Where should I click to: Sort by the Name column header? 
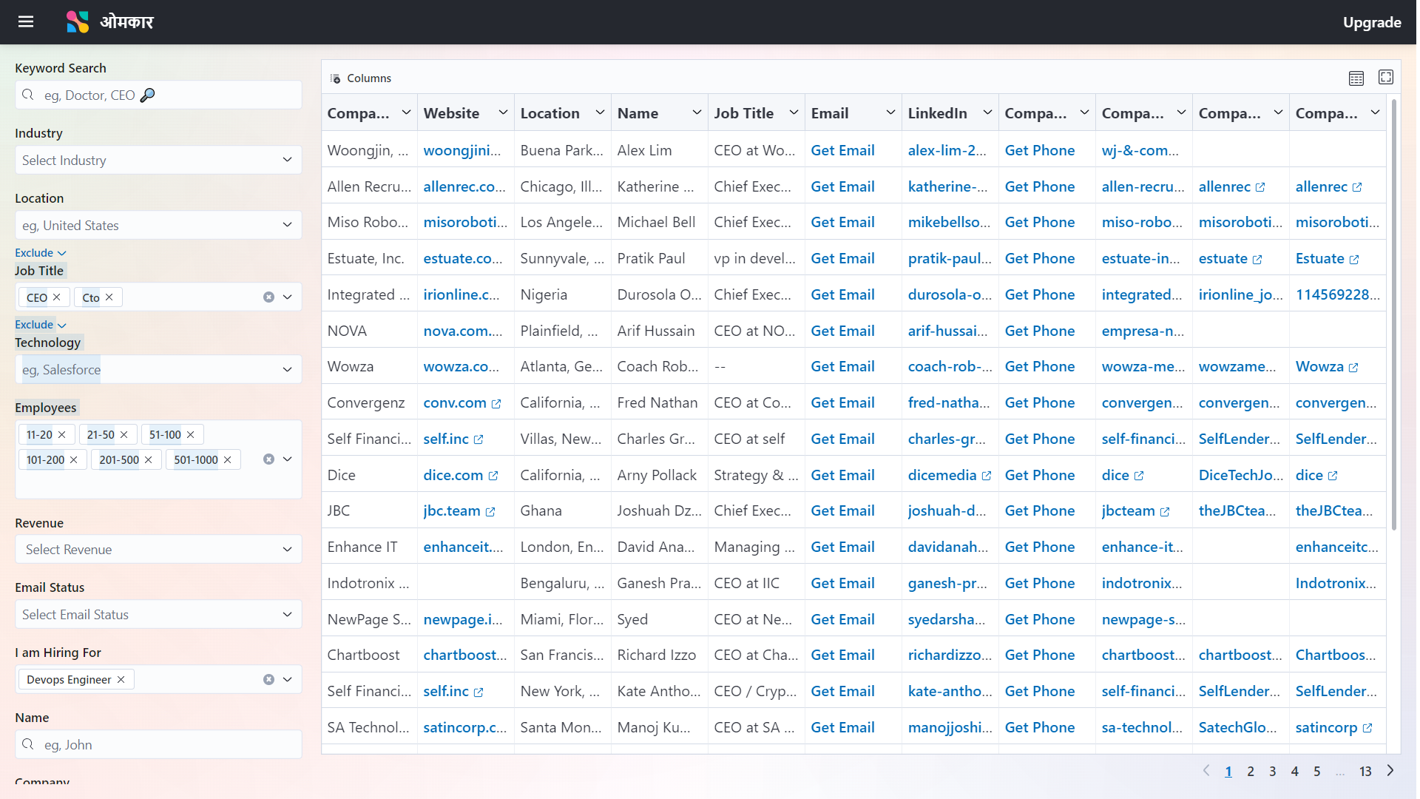[638, 113]
